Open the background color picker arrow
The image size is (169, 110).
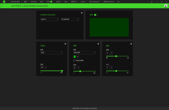click(77, 56)
